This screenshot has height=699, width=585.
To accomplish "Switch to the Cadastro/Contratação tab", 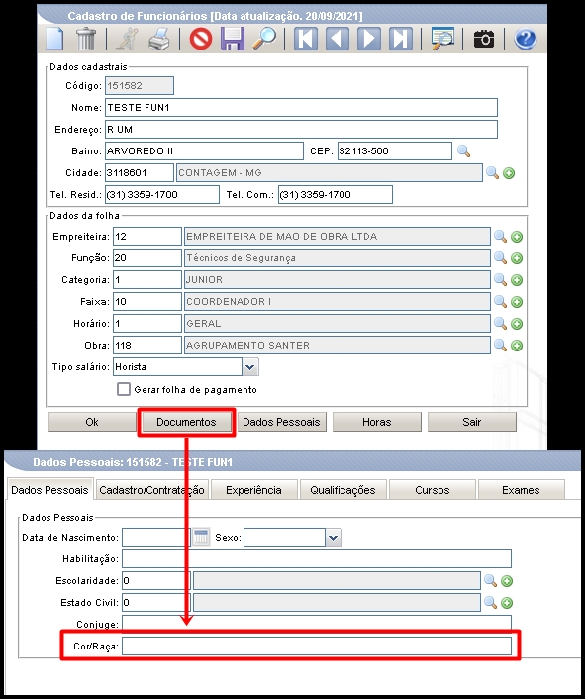I will [x=151, y=490].
